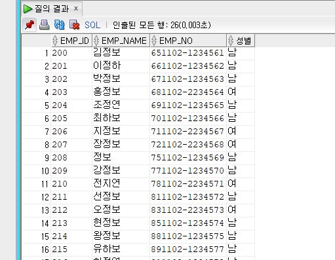The image size is (335, 260).
Task: Close the 질의 결과 tab
Action: 76,9
